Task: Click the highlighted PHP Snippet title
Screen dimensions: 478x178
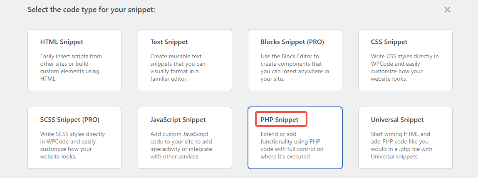Action: (x=280, y=120)
